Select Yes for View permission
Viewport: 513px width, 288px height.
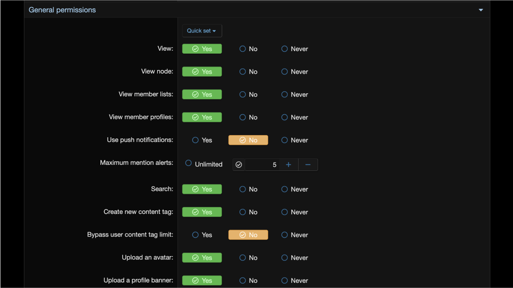(202, 49)
